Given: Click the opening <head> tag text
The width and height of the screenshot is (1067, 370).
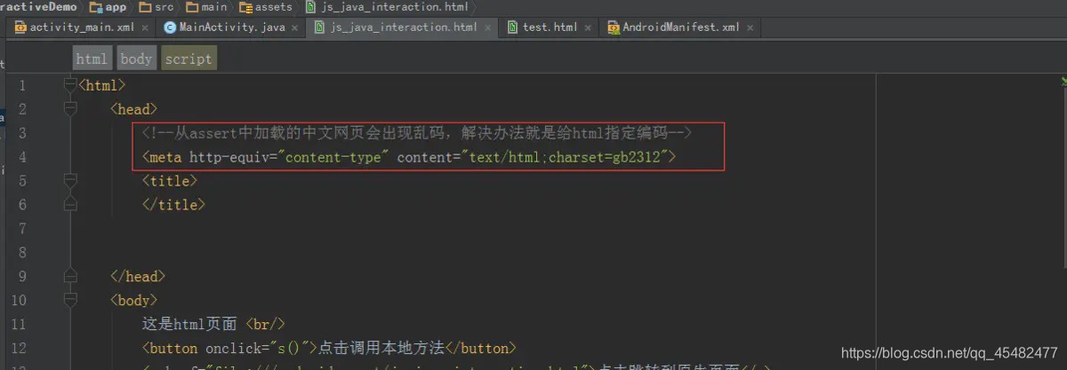Looking at the screenshot, I should [x=133, y=109].
